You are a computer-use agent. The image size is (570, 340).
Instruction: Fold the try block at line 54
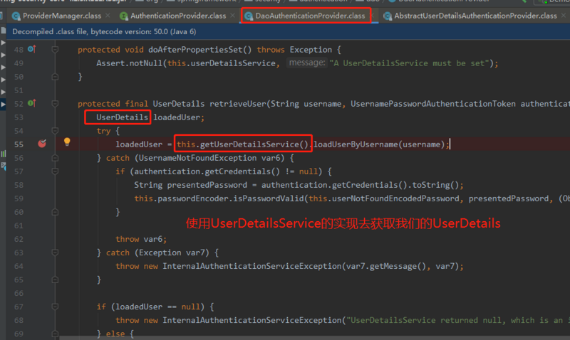(55, 131)
